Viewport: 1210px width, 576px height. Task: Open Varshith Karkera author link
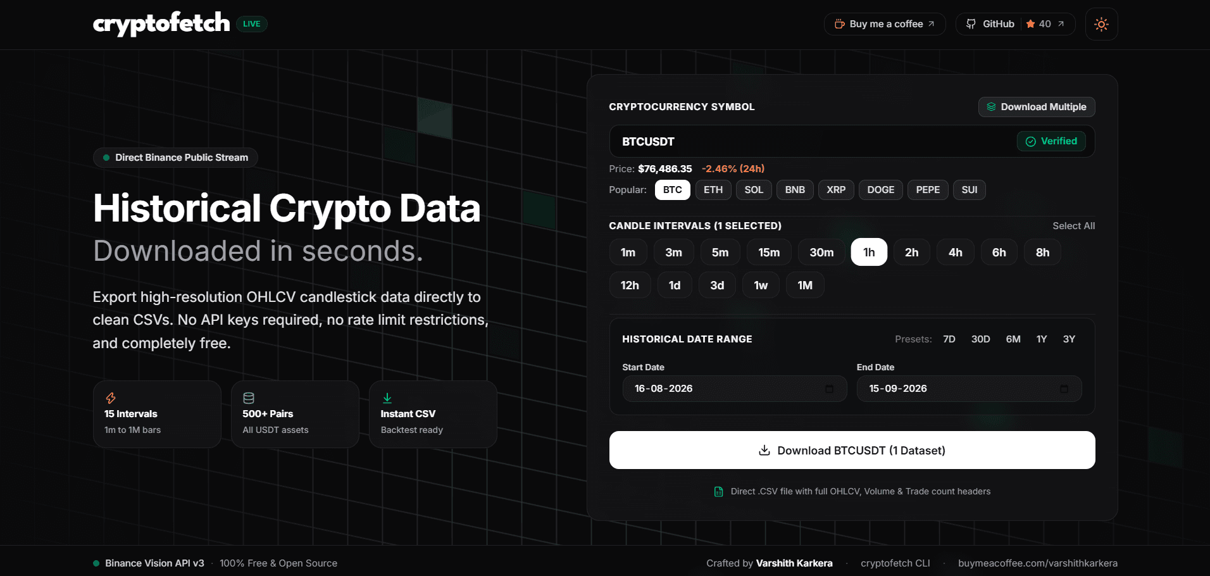(794, 563)
